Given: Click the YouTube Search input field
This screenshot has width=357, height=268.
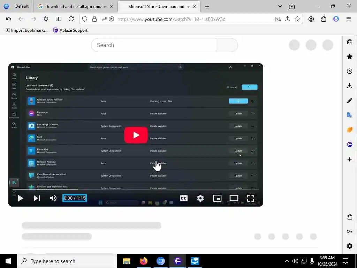Looking at the screenshot, I should click(153, 45).
